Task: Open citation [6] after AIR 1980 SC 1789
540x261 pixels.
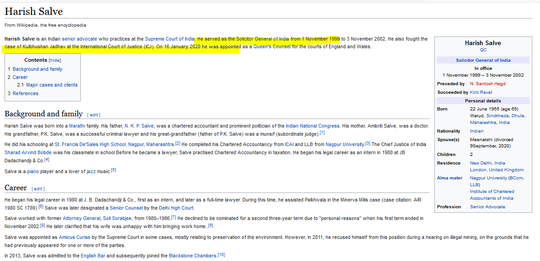Action: coord(41,206)
